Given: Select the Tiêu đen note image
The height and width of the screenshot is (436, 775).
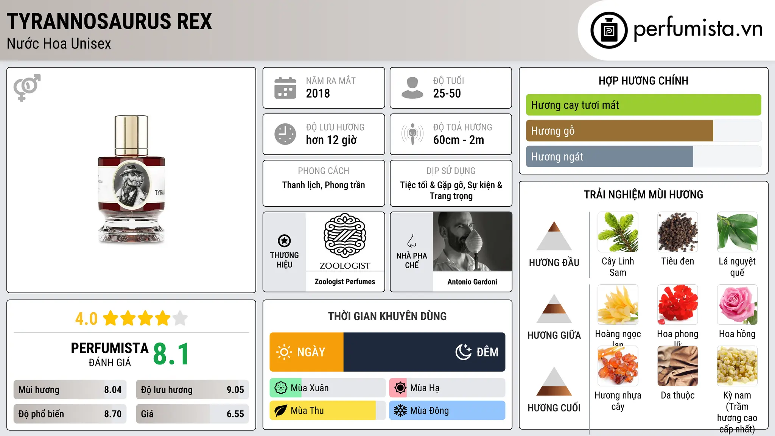Looking at the screenshot, I should coord(678,232).
